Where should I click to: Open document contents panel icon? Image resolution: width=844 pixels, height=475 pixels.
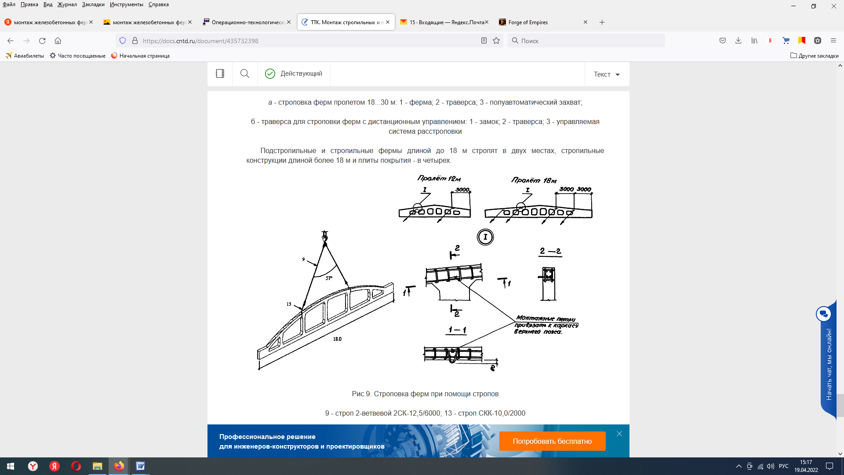pyautogui.click(x=220, y=73)
